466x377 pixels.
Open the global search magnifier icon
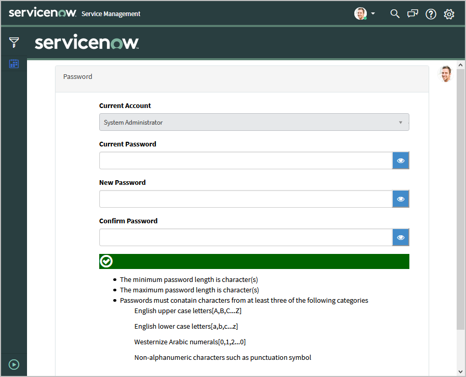point(395,14)
